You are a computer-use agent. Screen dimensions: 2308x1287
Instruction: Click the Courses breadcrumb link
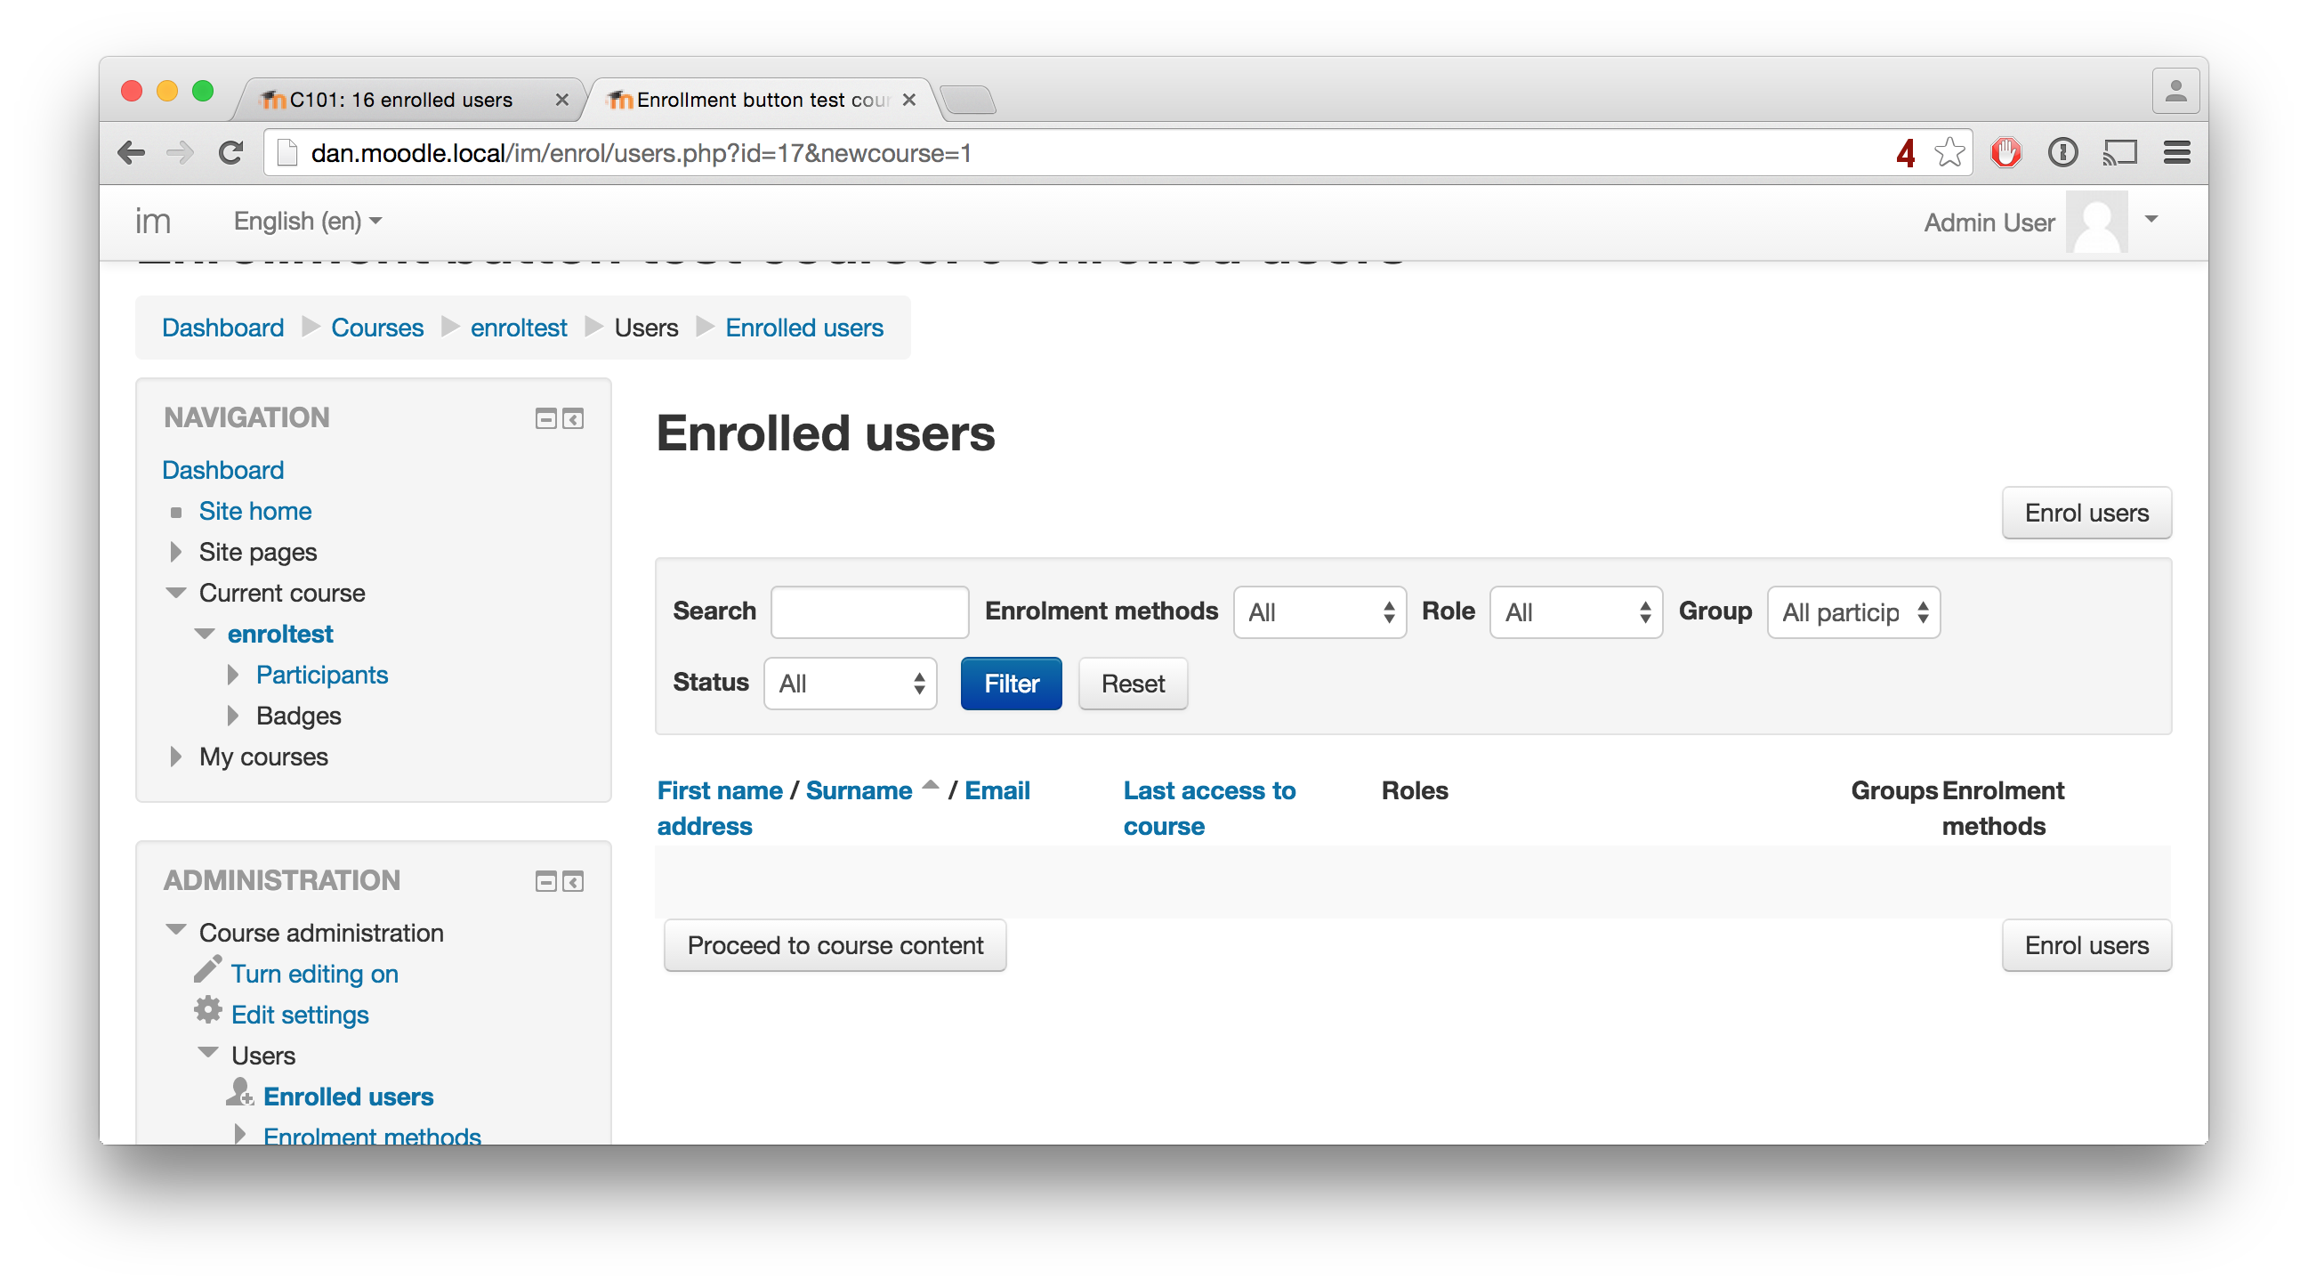coord(377,328)
